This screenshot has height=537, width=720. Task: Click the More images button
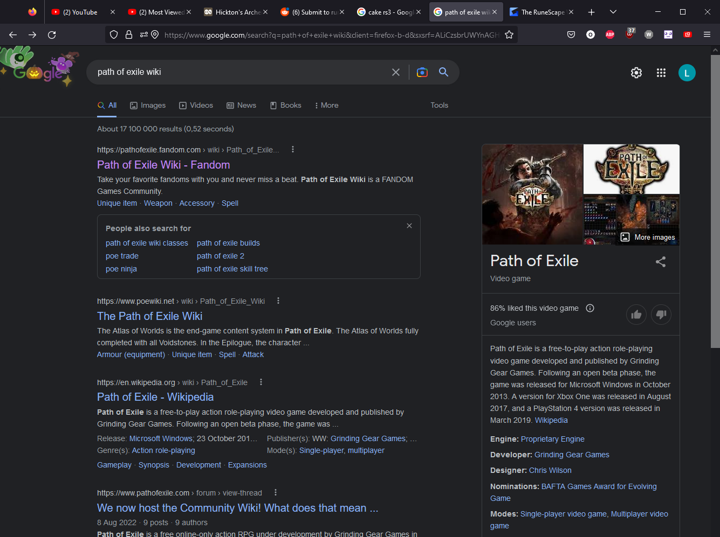648,237
